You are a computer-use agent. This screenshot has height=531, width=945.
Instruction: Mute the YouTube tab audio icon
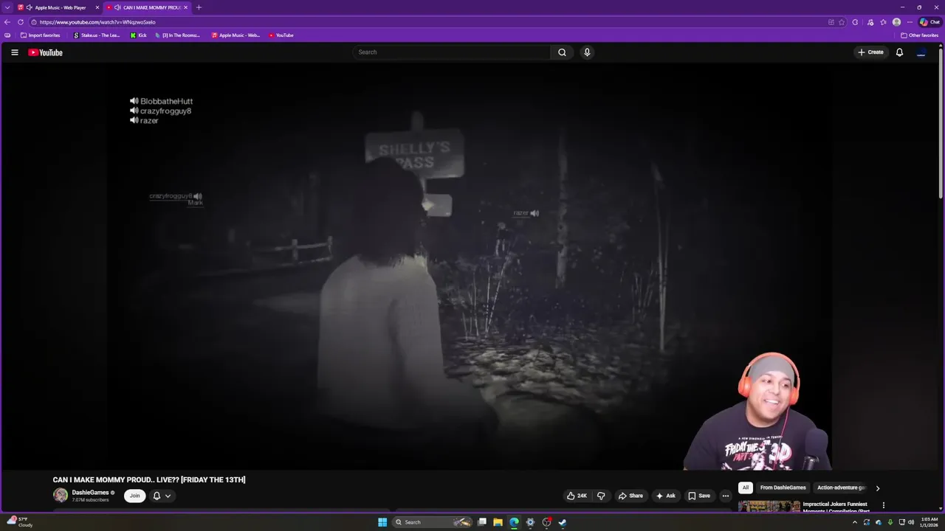click(117, 7)
